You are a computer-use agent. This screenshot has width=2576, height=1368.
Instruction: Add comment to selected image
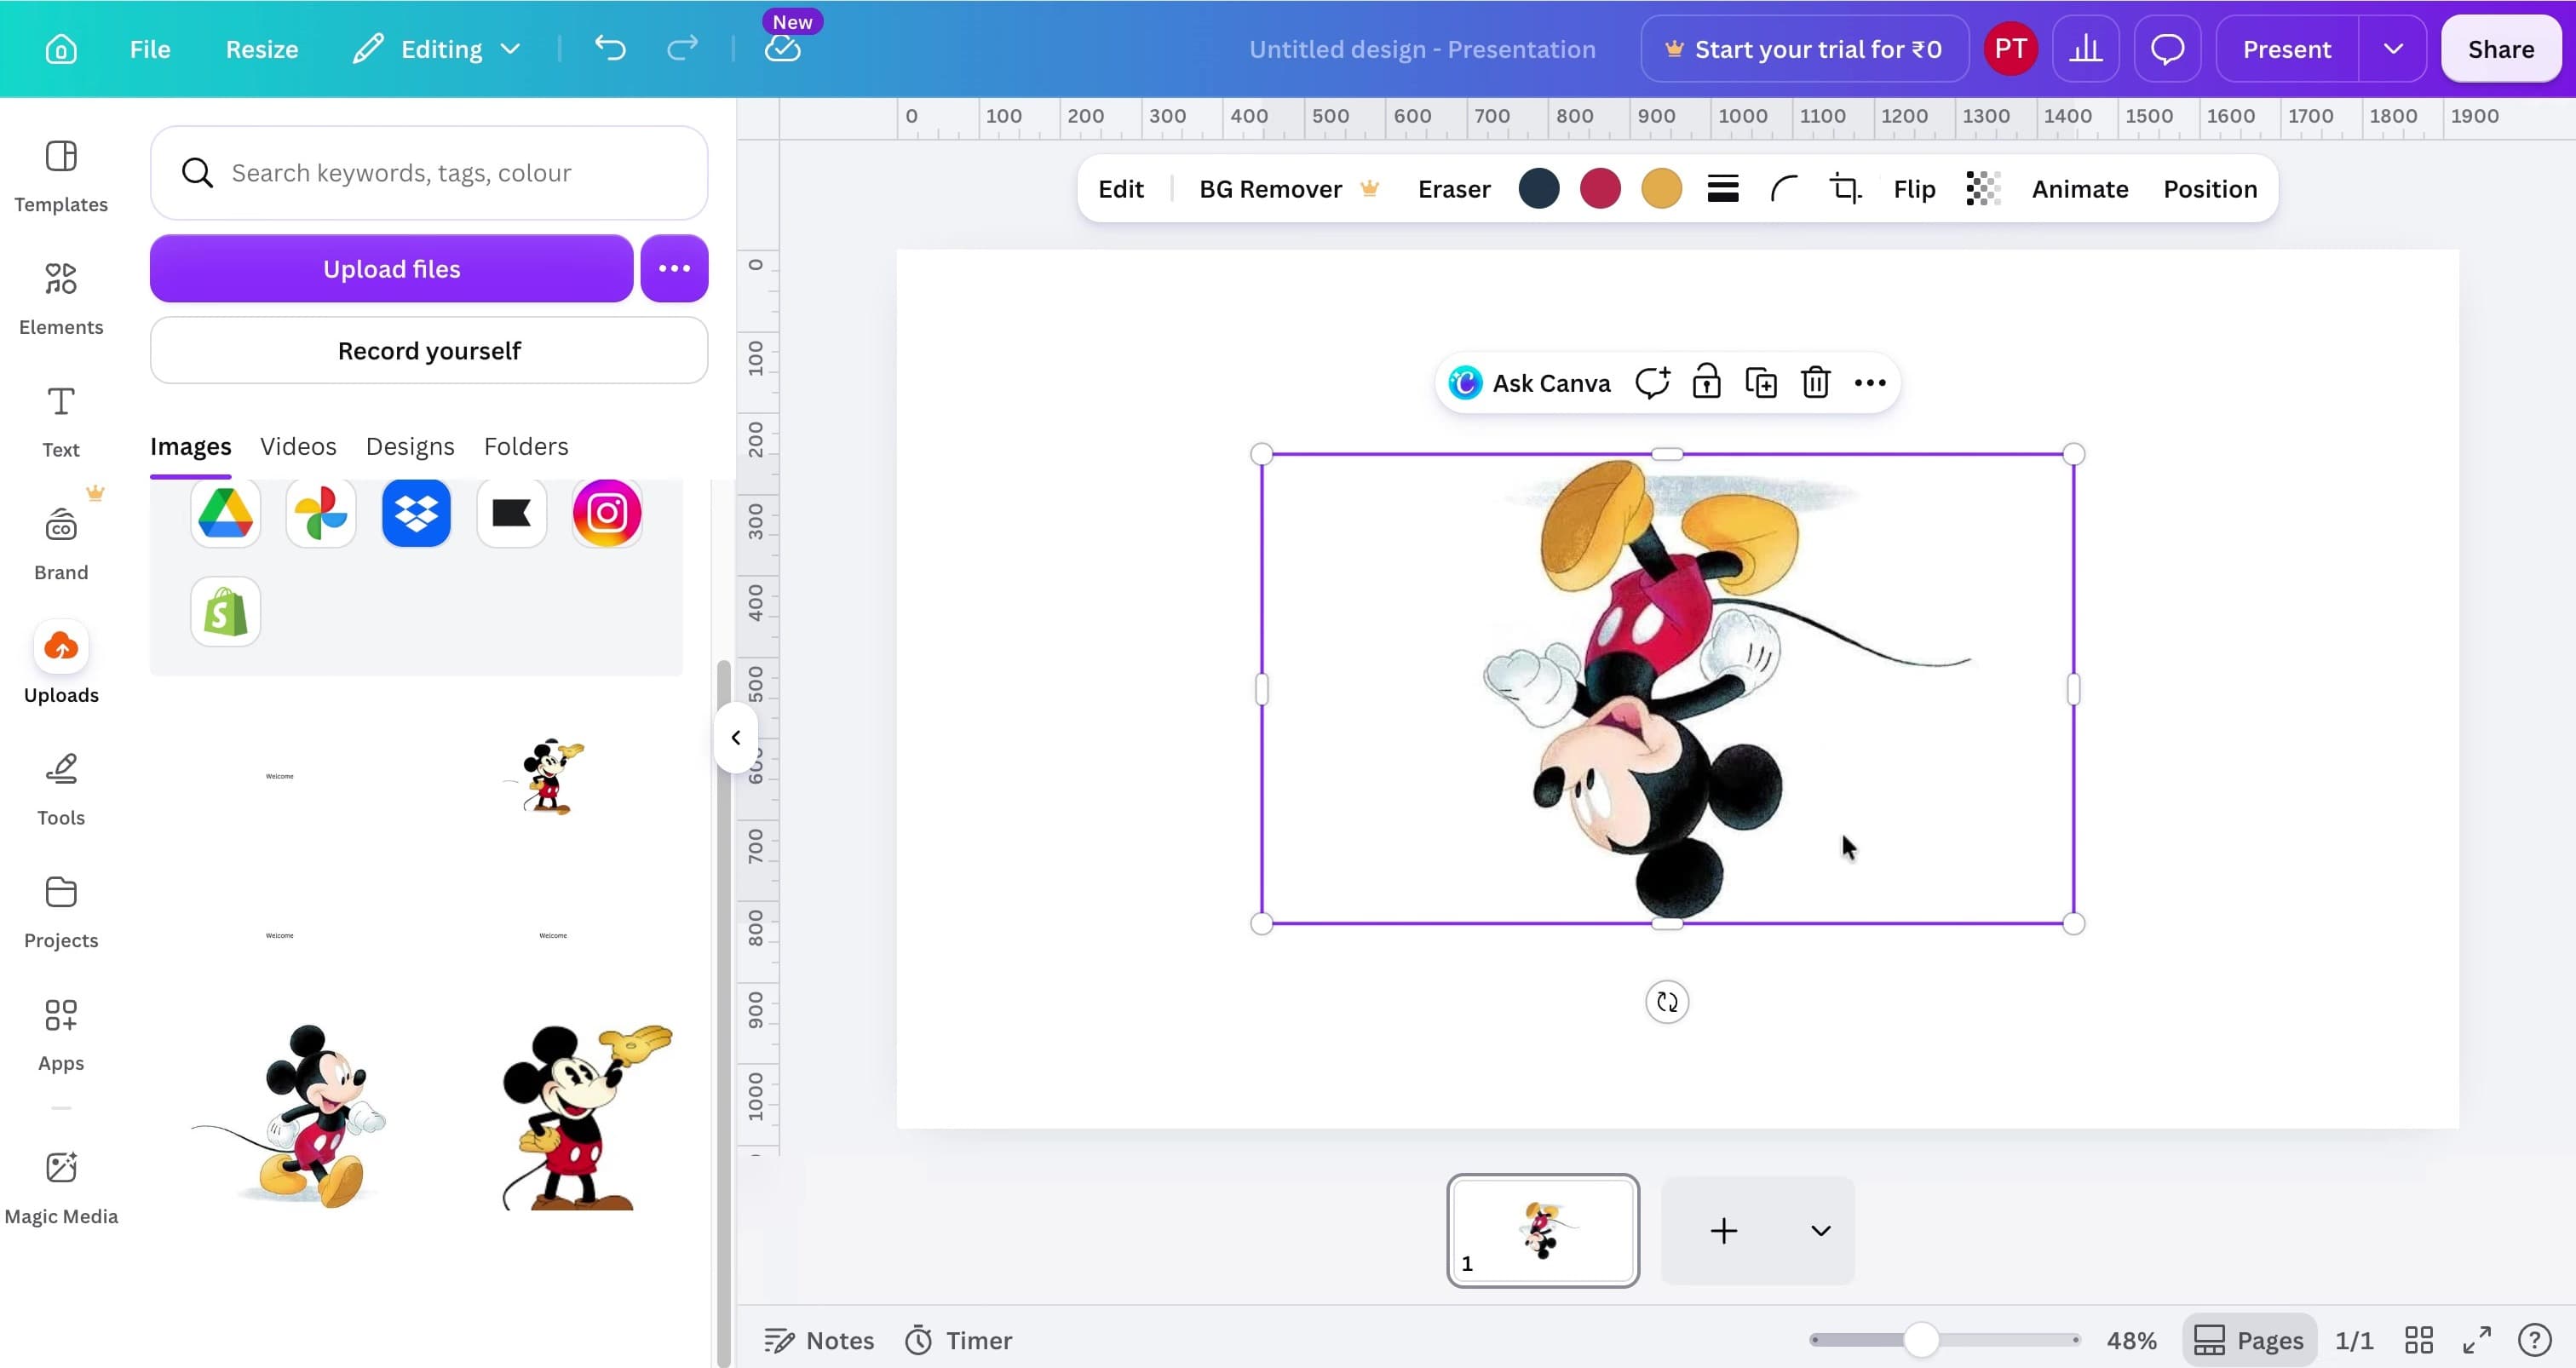tap(1652, 383)
